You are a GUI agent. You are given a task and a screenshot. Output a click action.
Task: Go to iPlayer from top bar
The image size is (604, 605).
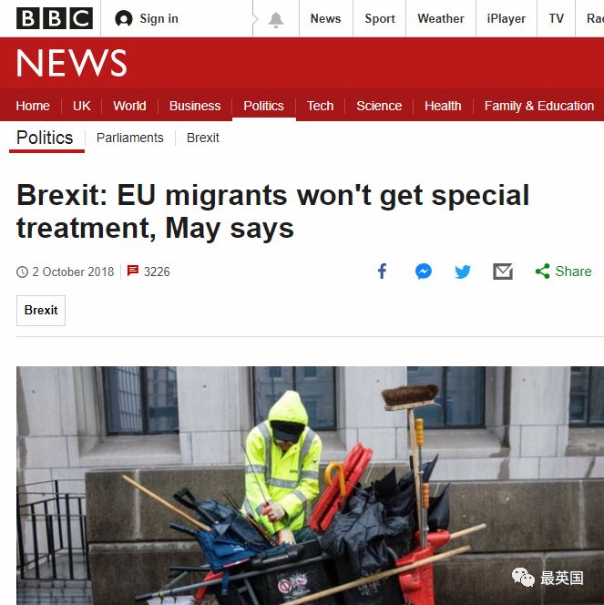pyautogui.click(x=506, y=18)
